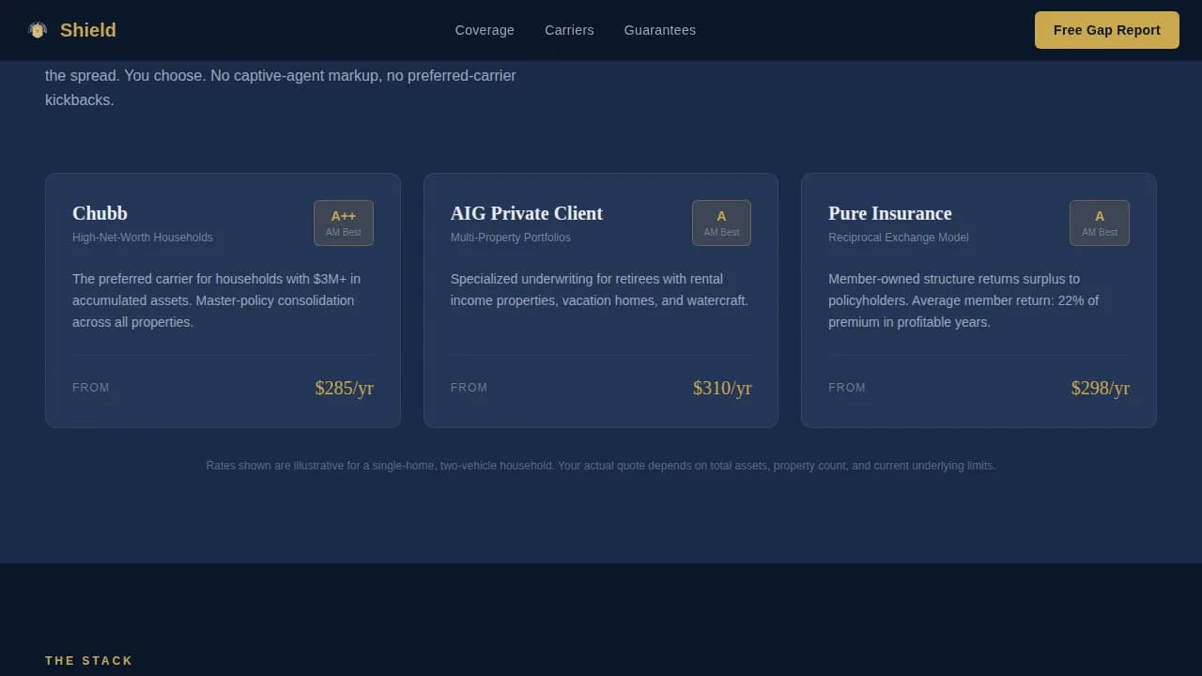Screen dimensions: 1202x676
Task: Click the FROM label on AIG card
Action: tap(470, 388)
